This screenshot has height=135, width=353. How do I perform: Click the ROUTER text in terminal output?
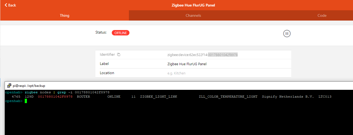[x=83, y=97]
